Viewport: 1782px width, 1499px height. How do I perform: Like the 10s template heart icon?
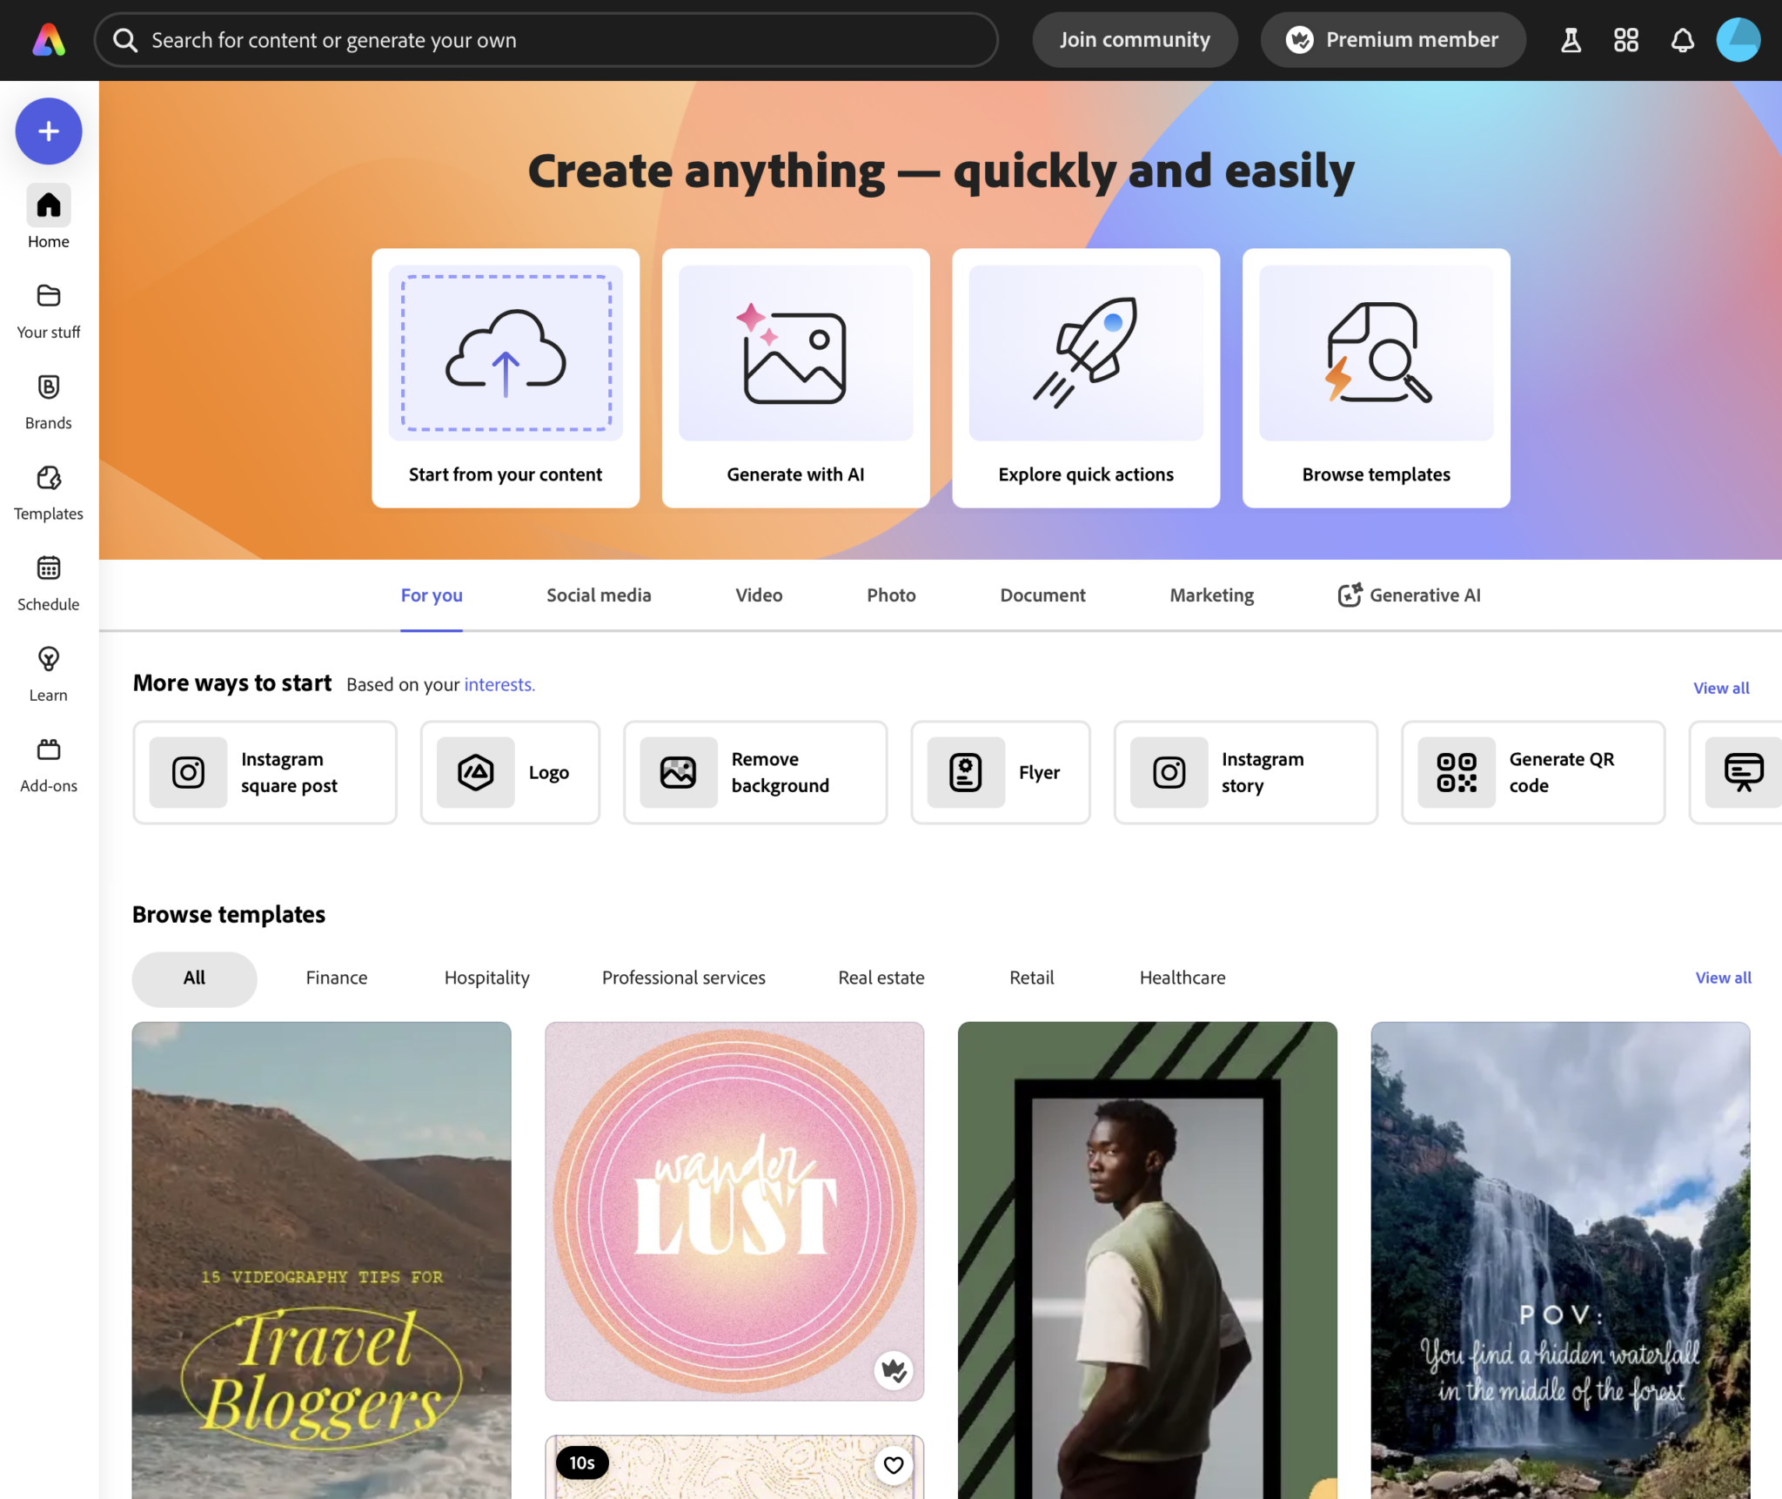(x=894, y=1465)
